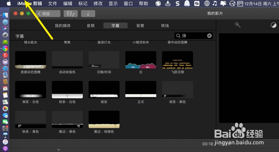Screen dimensions: 279x152
Task: Open Calendar from the Dock
Action: [5, 88]
